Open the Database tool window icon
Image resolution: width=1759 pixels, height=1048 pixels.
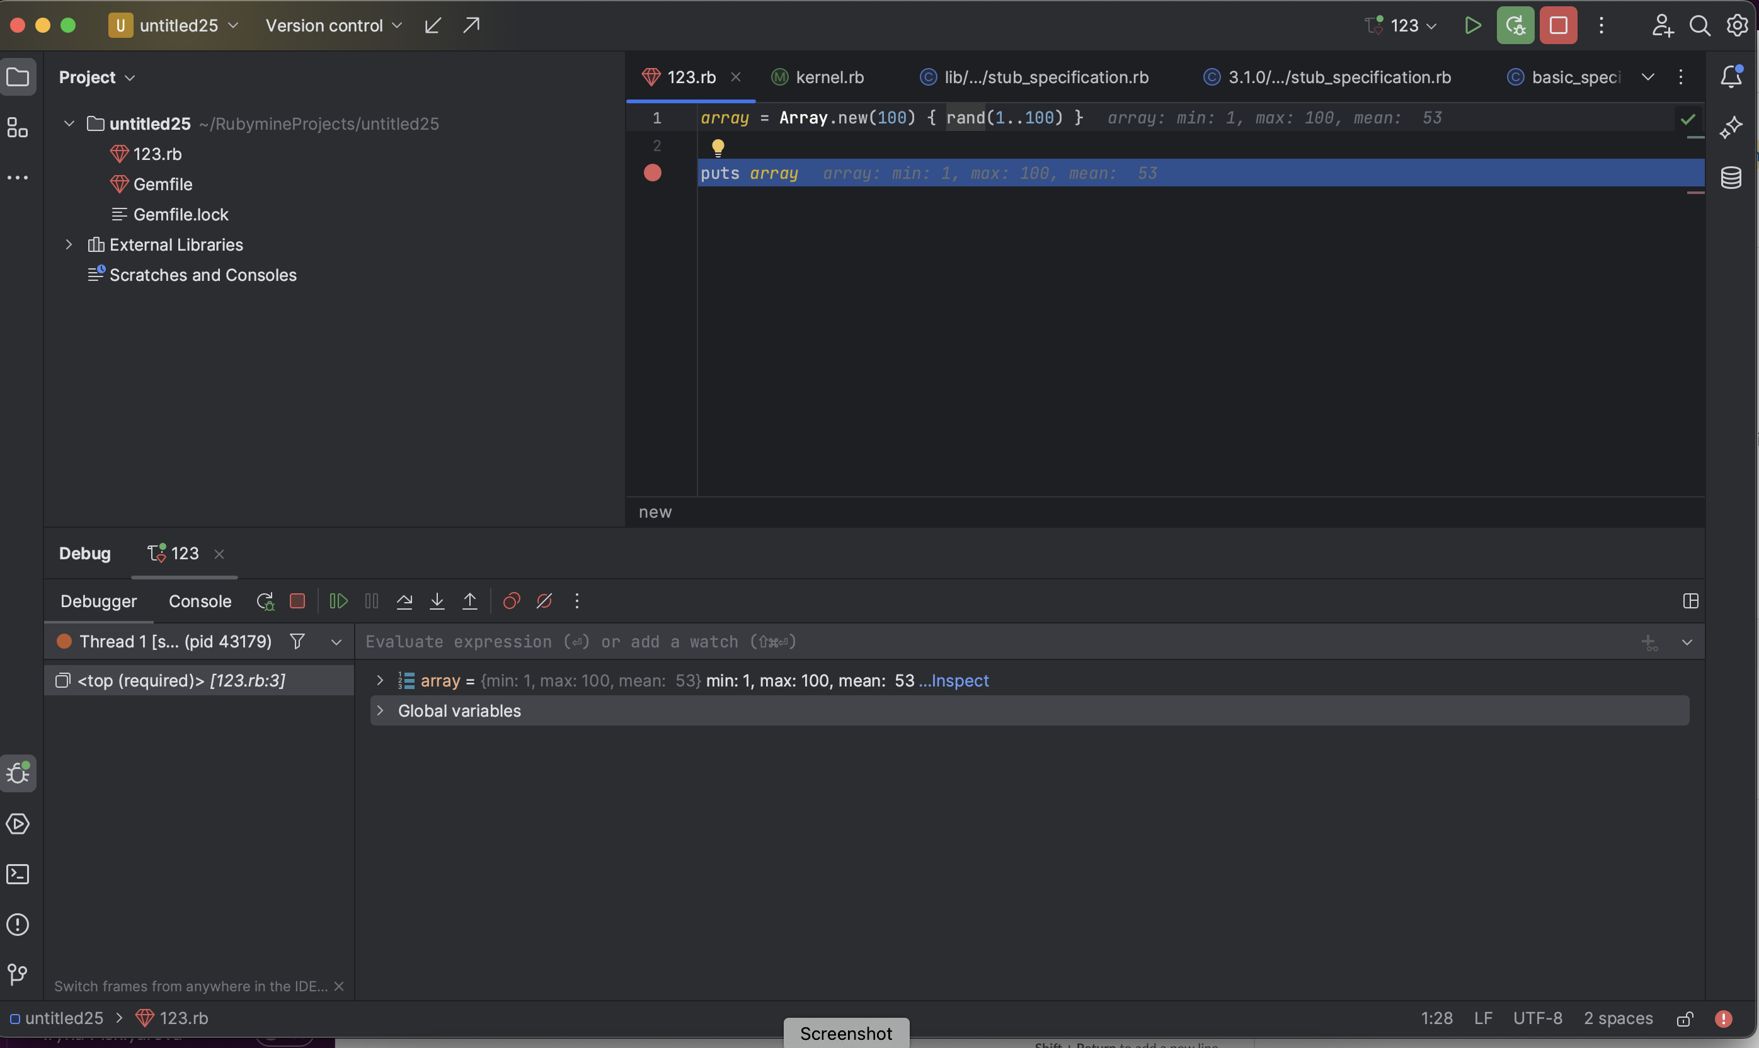[x=1731, y=177]
